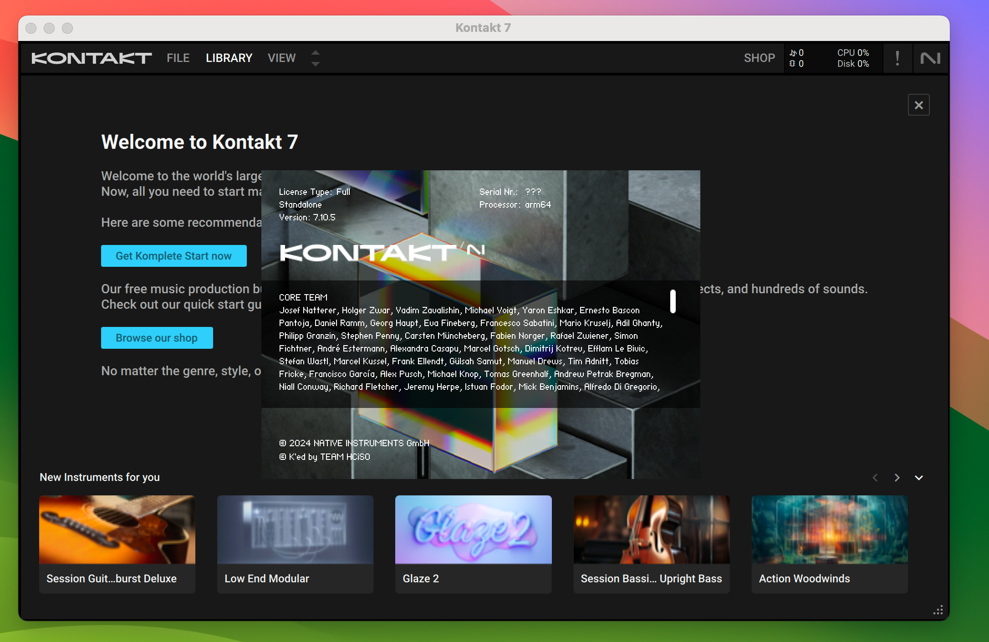Click the green zoom window button

[67, 28]
